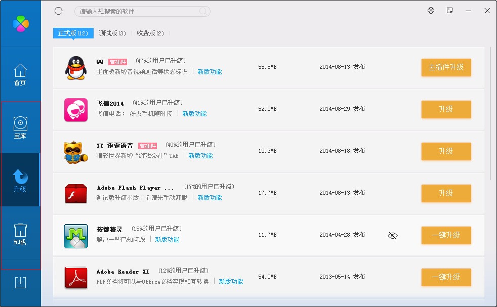Click the feedback panel icon beside the minimize button
Screen dimensions: 497x307
coord(449,10)
